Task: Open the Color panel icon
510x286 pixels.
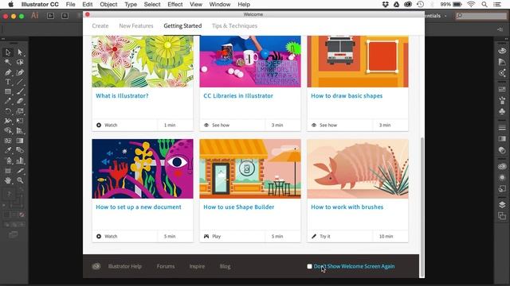Action: tap(502, 51)
